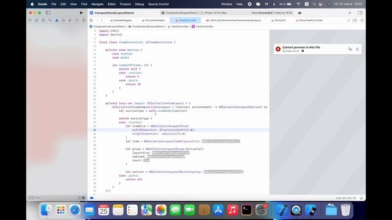392x220 pixels.
Task: Run the project with the play button
Action: 81,13
